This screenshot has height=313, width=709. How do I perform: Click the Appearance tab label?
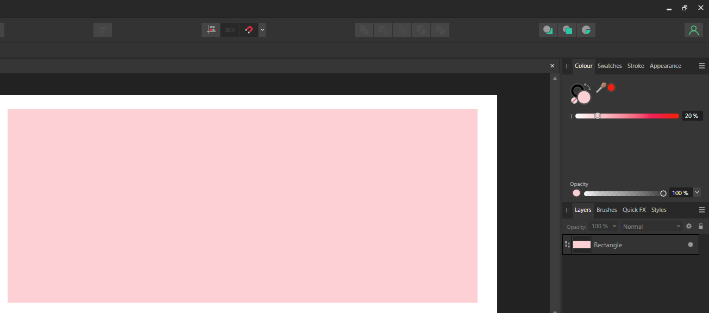pos(665,66)
